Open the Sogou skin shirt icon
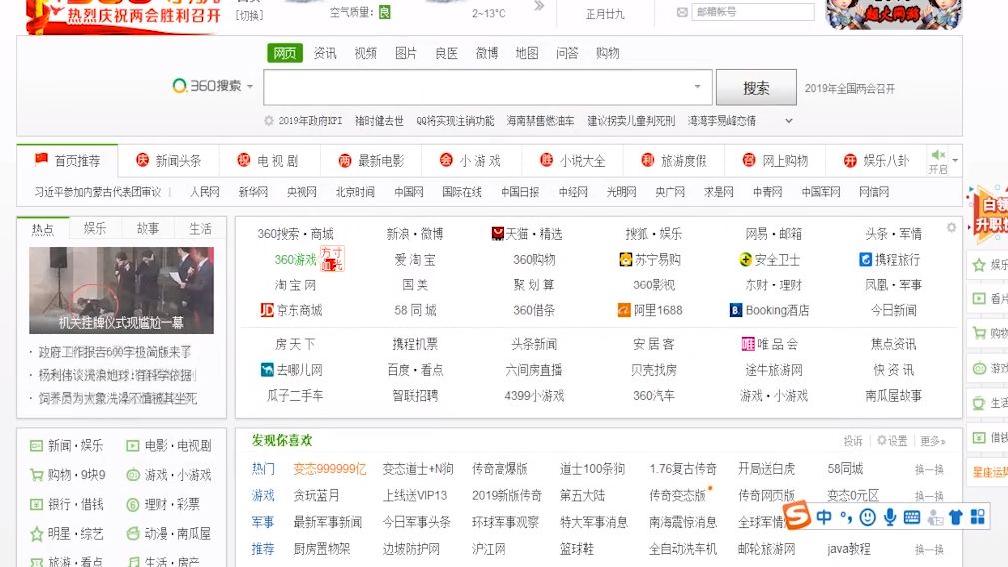This screenshot has height=567, width=1008. [956, 517]
